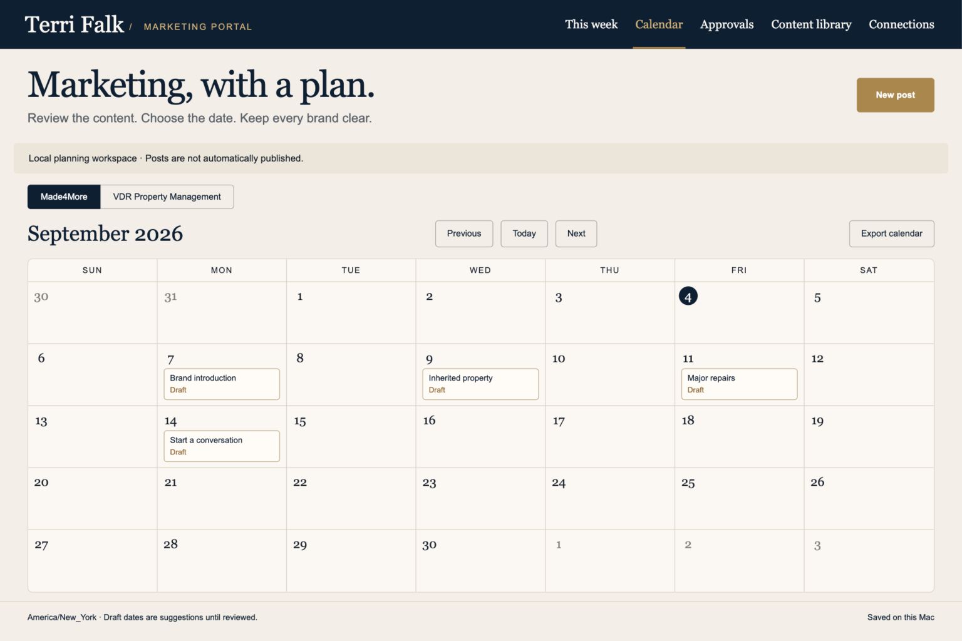The image size is (962, 641).
Task: Open the Approvals tab
Action: point(727,24)
